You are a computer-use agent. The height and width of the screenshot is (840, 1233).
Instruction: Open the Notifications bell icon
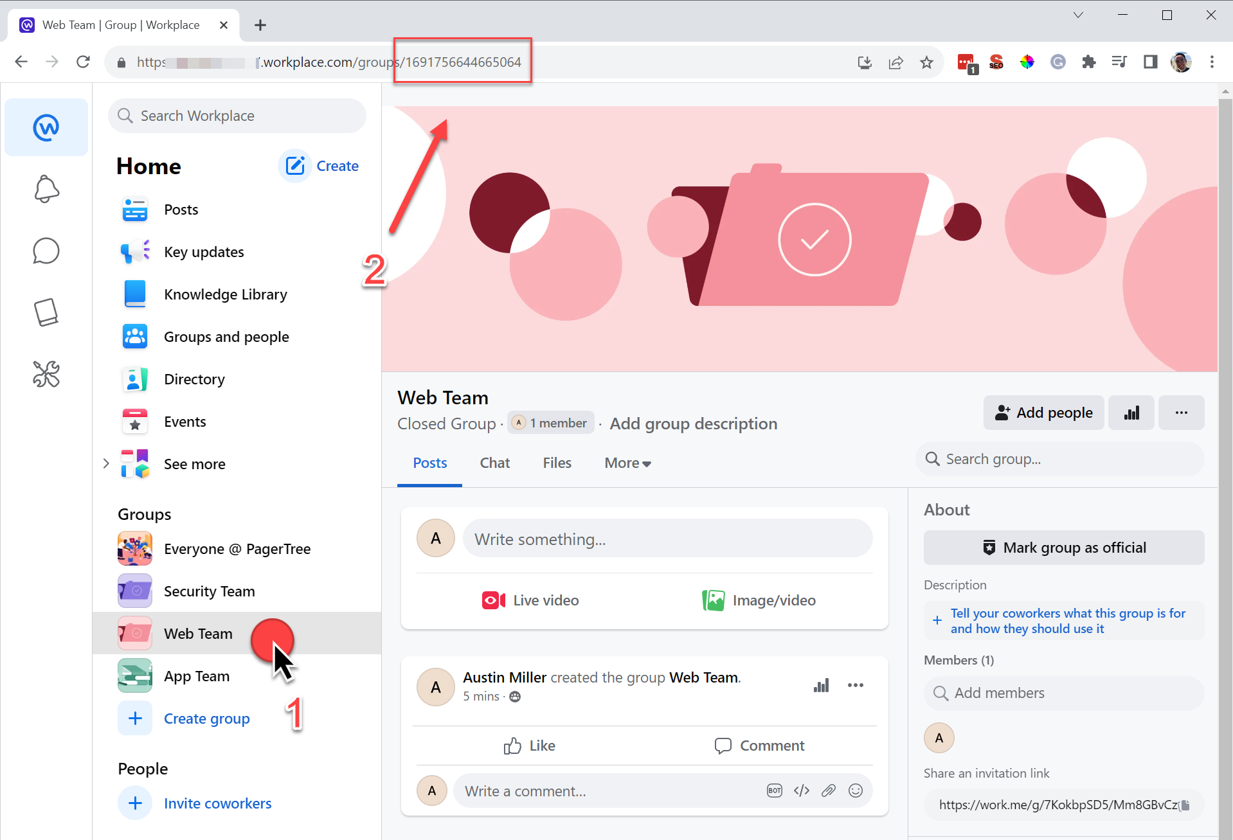click(x=46, y=189)
